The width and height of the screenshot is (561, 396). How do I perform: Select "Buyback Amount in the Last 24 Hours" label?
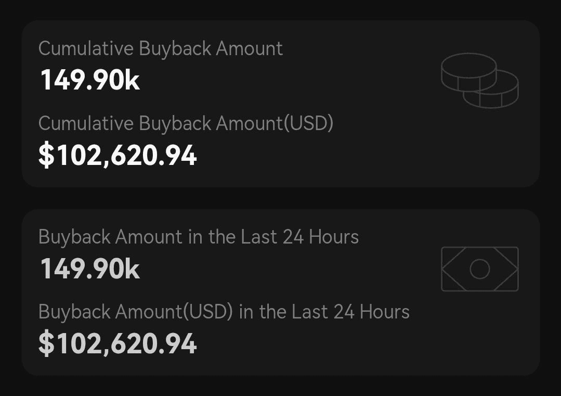(198, 237)
